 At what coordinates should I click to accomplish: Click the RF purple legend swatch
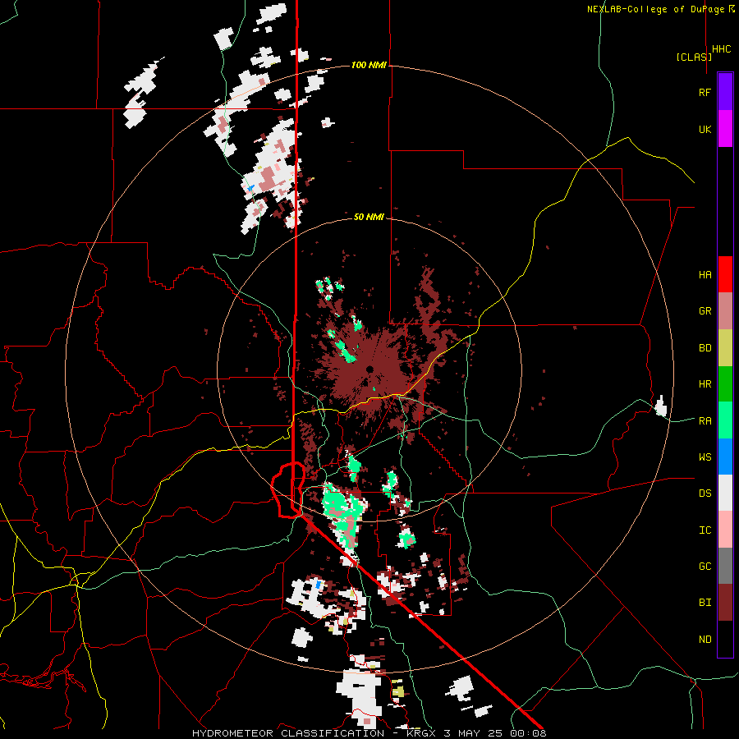coord(725,92)
